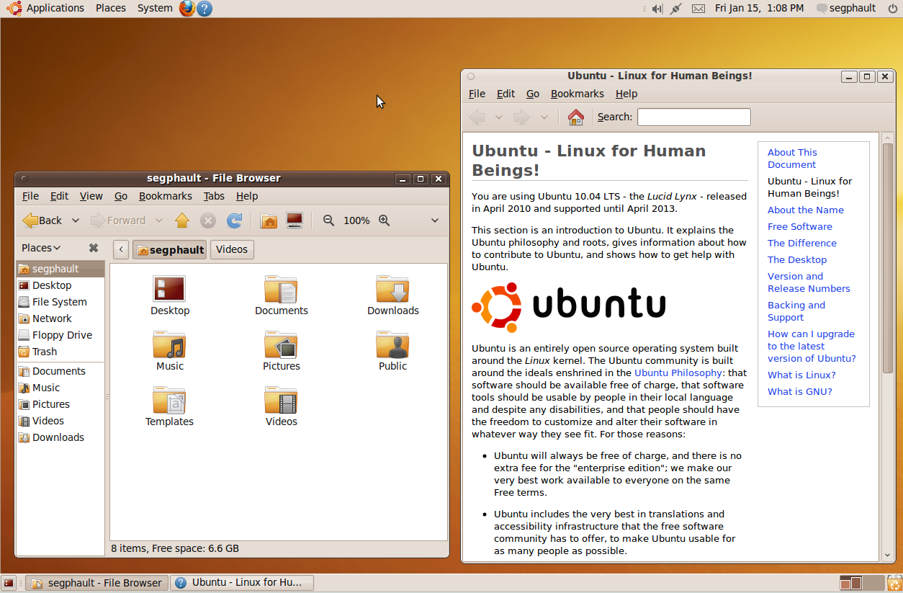Click the path bar left scroll arrow
Screen dimensions: 903x593
pos(121,250)
